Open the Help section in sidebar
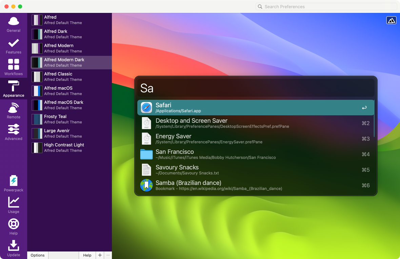This screenshot has height=259, width=400. [14, 227]
